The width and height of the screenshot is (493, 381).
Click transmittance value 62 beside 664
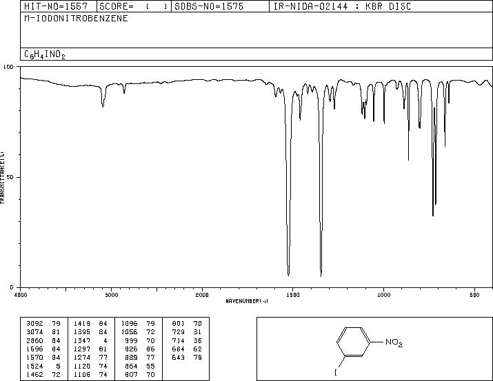(198, 349)
